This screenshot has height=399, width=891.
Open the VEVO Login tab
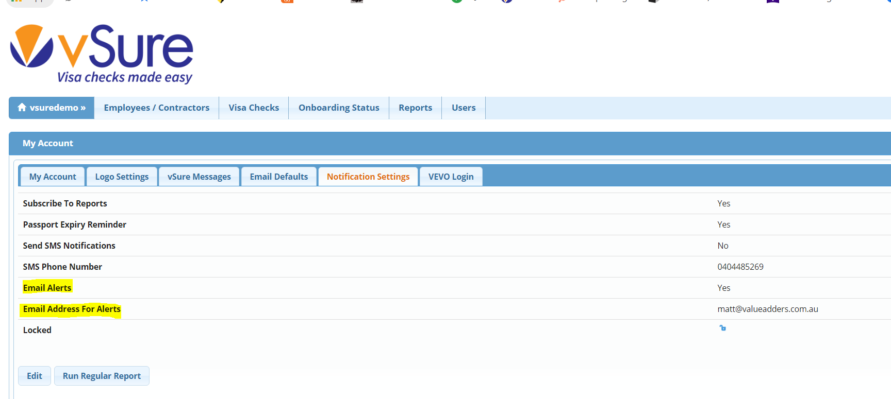[451, 177]
